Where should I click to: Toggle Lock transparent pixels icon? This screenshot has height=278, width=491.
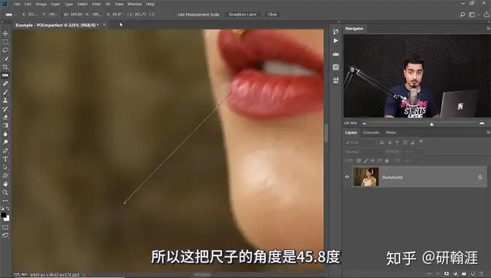coord(359,160)
